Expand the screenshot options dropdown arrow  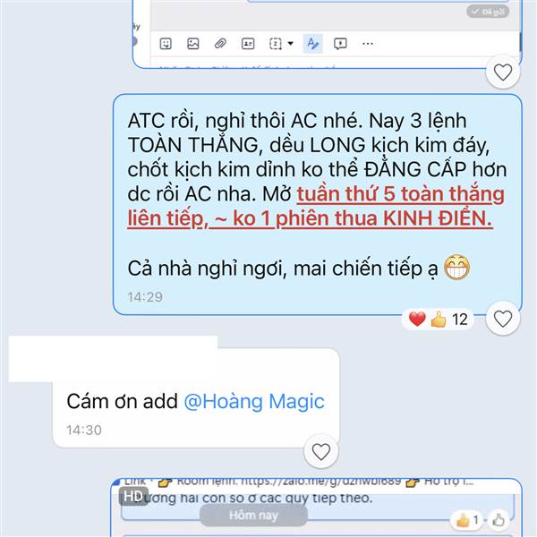pyautogui.click(x=290, y=44)
